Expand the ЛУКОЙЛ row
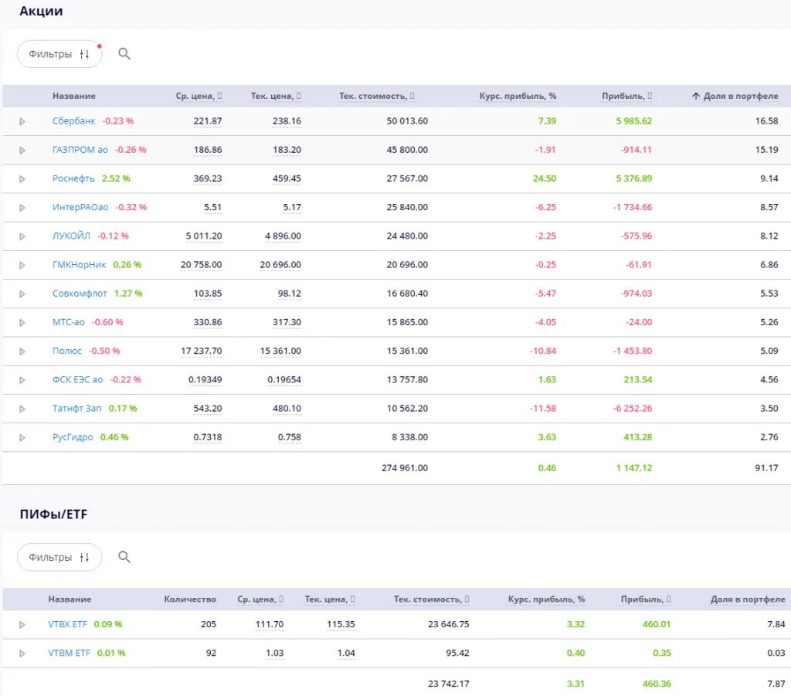The image size is (791, 696). tap(22, 236)
